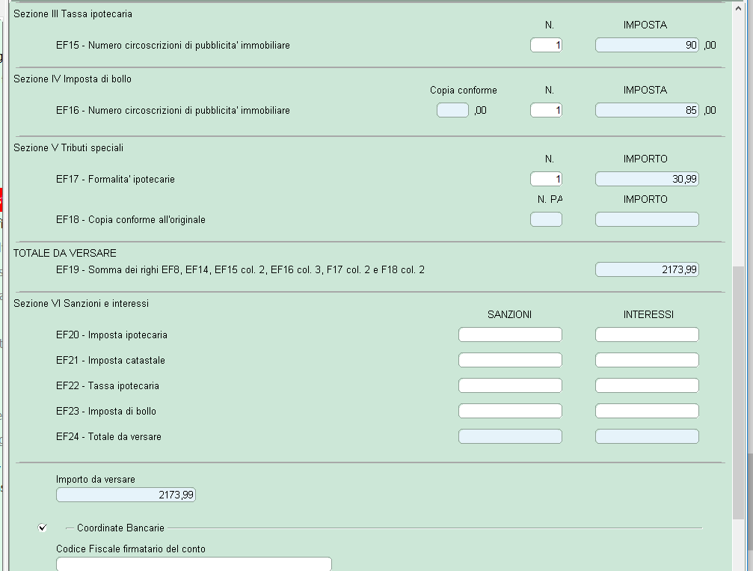Image resolution: width=753 pixels, height=571 pixels.
Task: Click EF21 Imposta catastale Interessi field
Action: pos(647,360)
